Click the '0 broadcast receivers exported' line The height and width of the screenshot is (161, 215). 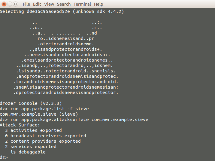(46, 136)
